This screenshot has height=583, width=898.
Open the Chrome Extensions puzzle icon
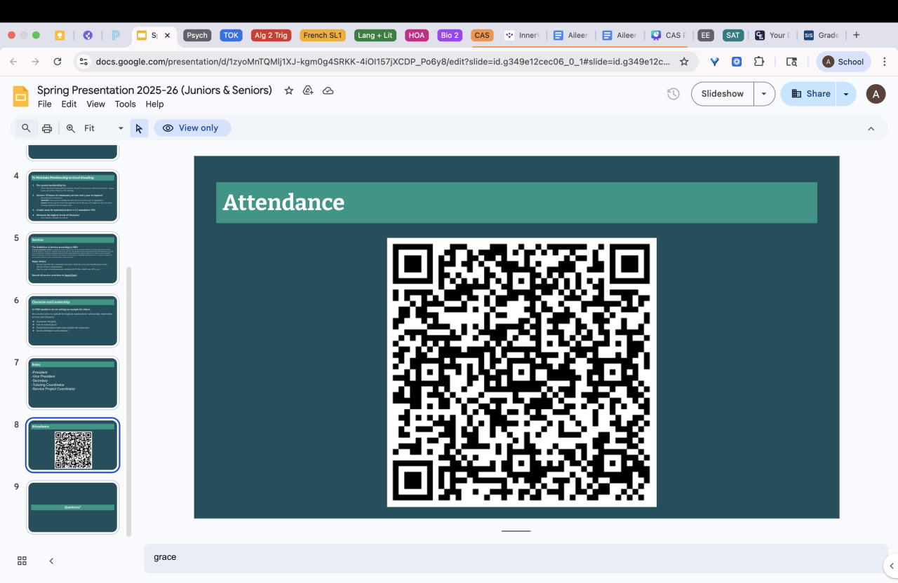pos(758,62)
